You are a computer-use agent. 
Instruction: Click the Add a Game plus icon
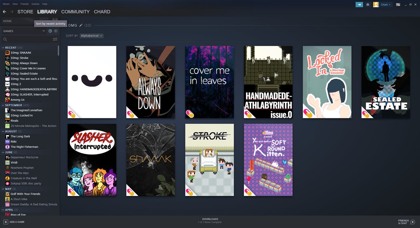pyautogui.click(x=6, y=222)
